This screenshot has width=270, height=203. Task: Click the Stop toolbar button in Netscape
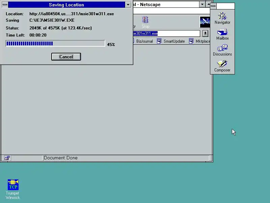pos(145,22)
